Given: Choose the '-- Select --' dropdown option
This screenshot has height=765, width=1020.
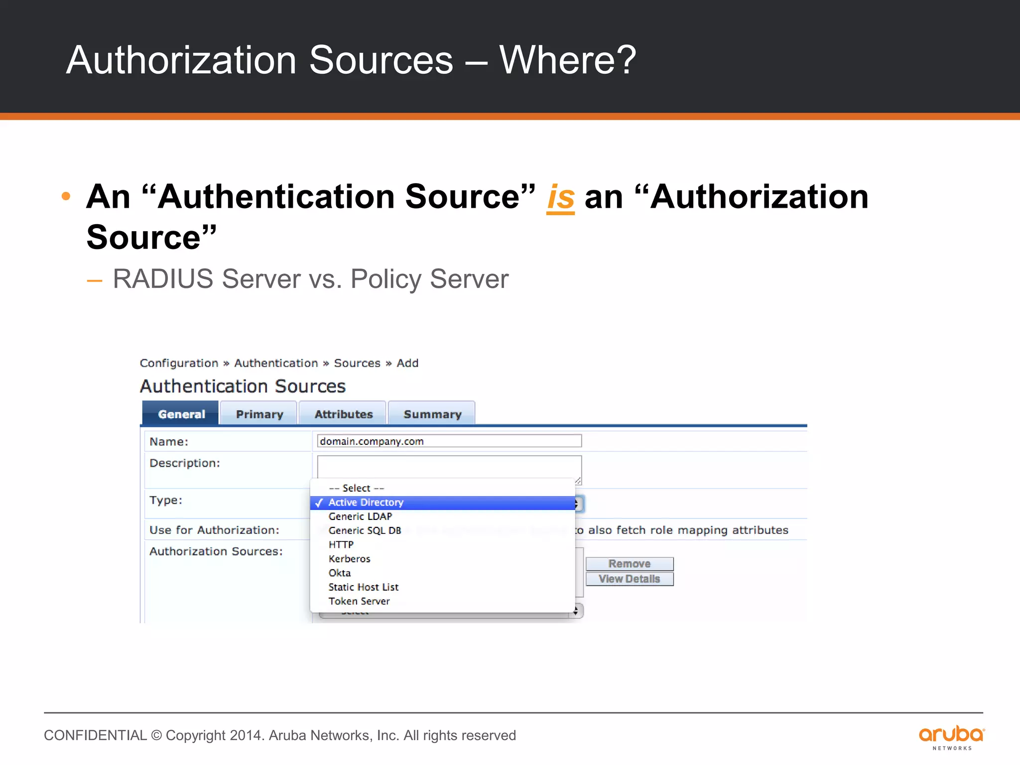Looking at the screenshot, I should pos(443,488).
